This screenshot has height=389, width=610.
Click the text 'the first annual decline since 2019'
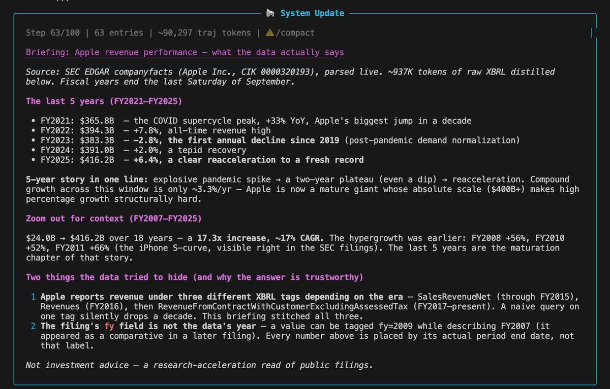[x=253, y=140]
